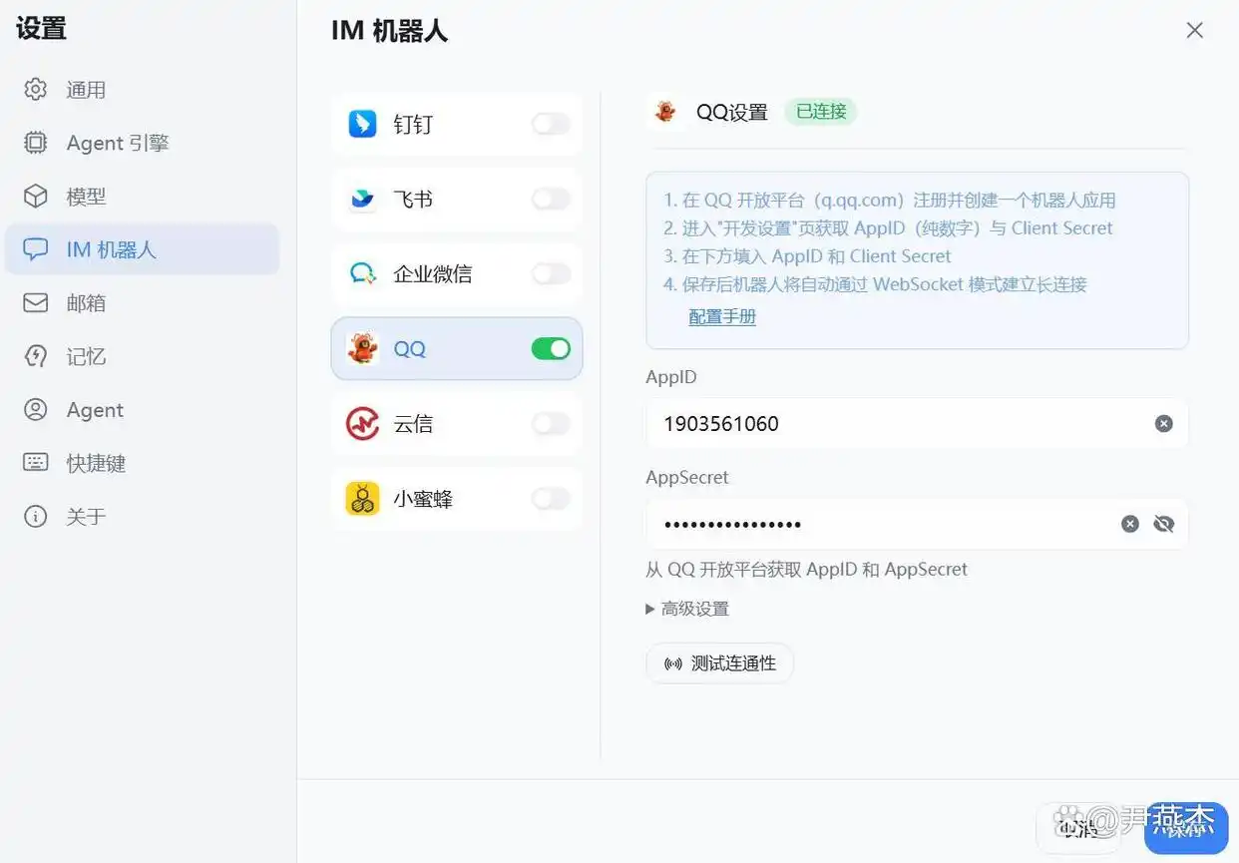
Task: Enable the 企业微信 integration toggle
Action: click(x=550, y=273)
